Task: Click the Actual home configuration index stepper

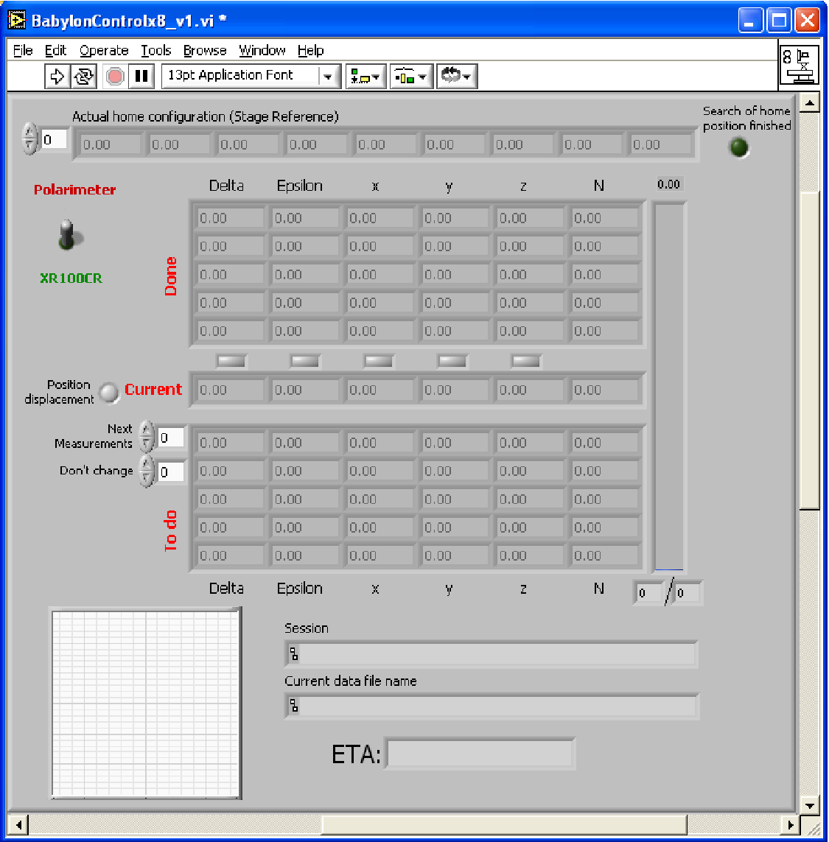Action: pyautogui.click(x=30, y=138)
